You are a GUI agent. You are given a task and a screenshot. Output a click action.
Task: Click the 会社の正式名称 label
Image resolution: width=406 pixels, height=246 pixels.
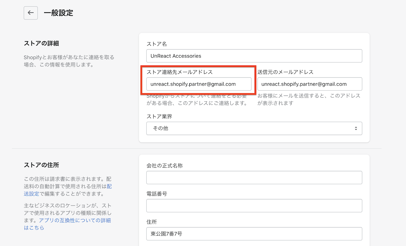point(164,166)
